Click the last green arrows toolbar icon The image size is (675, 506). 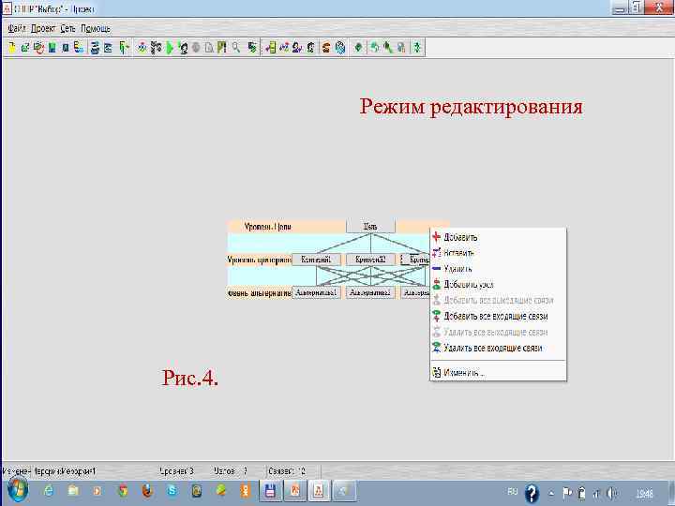click(x=416, y=48)
